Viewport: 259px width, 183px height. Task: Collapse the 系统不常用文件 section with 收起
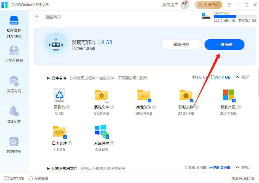[242, 168]
